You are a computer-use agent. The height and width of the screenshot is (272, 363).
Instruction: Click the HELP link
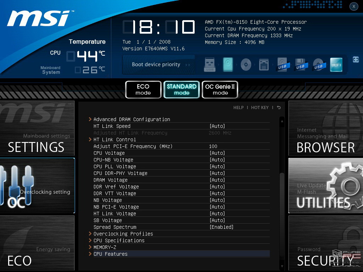[238, 108]
